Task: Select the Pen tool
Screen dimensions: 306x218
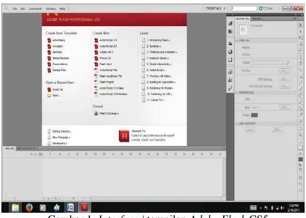Action: [300, 57]
